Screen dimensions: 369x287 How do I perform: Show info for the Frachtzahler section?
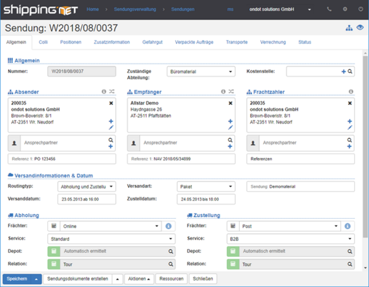tap(350, 92)
